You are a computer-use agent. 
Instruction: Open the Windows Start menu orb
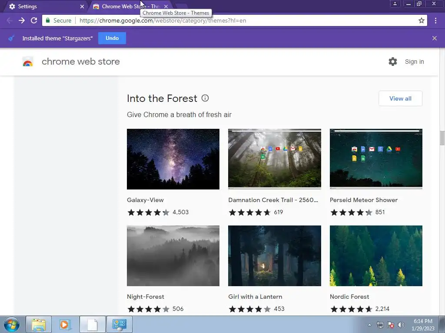coord(12,324)
